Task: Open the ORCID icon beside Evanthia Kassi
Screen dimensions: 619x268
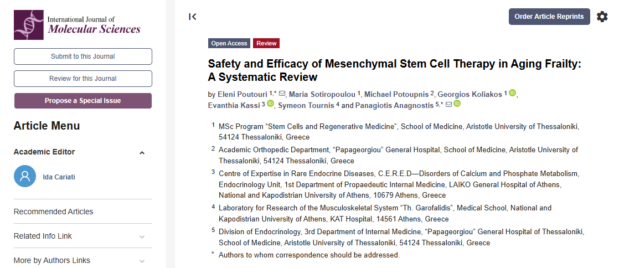Action: (270, 104)
